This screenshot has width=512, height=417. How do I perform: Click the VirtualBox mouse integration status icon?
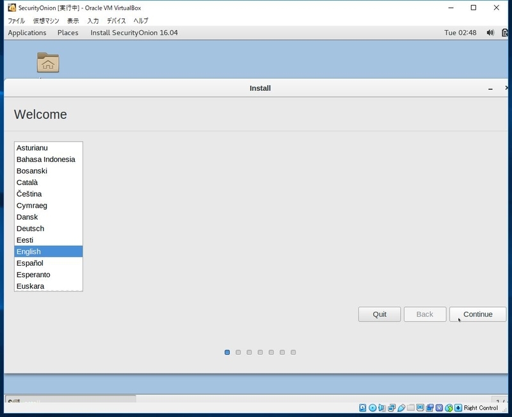tap(449, 407)
